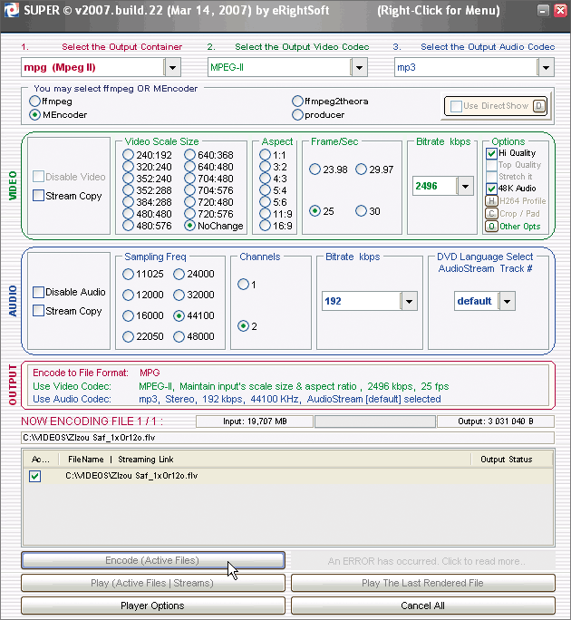Choose 720:576 video scale size
571x620 pixels.
pos(189,214)
